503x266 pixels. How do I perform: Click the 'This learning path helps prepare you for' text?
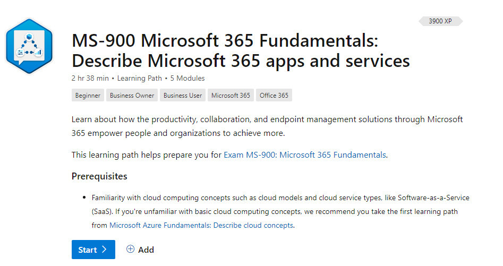pyautogui.click(x=147, y=155)
